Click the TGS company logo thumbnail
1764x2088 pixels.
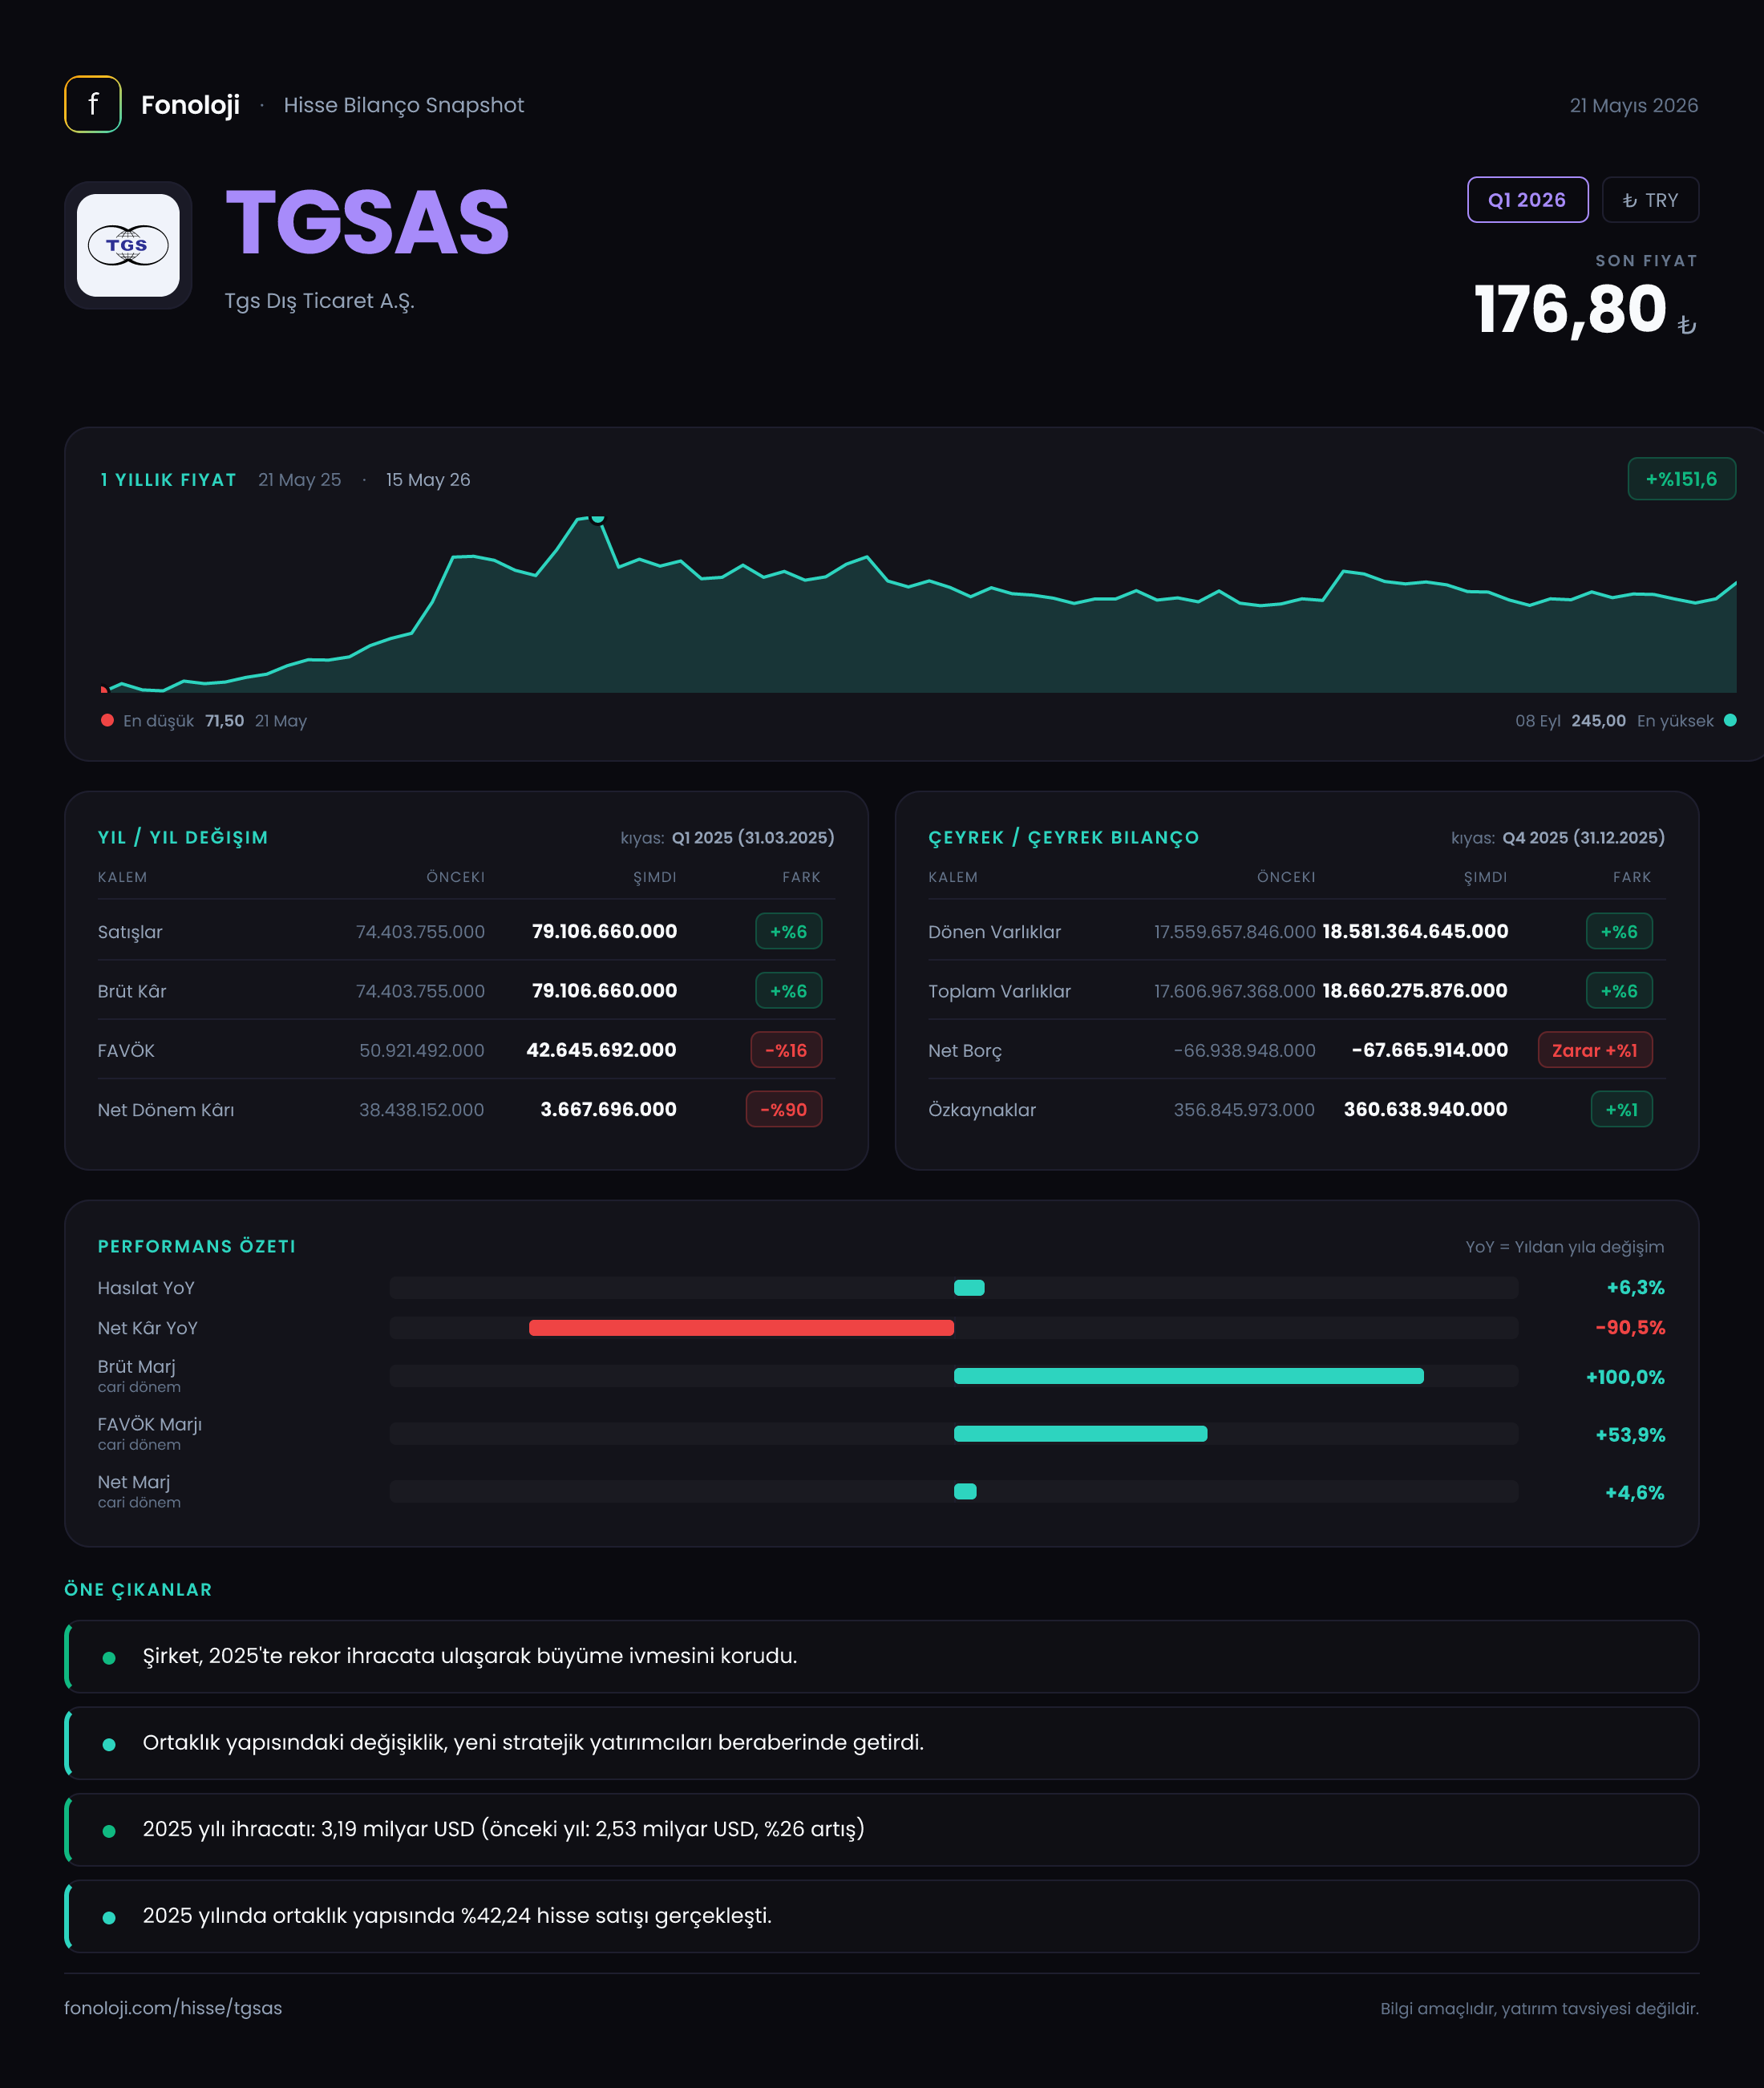pyautogui.click(x=128, y=245)
